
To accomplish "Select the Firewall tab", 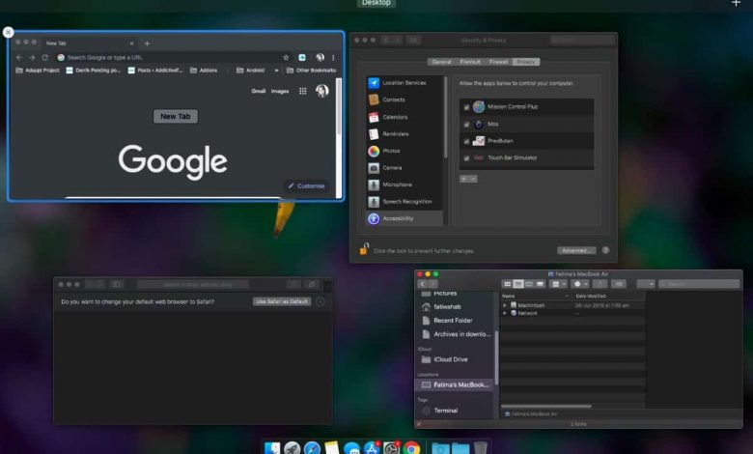I will (498, 62).
